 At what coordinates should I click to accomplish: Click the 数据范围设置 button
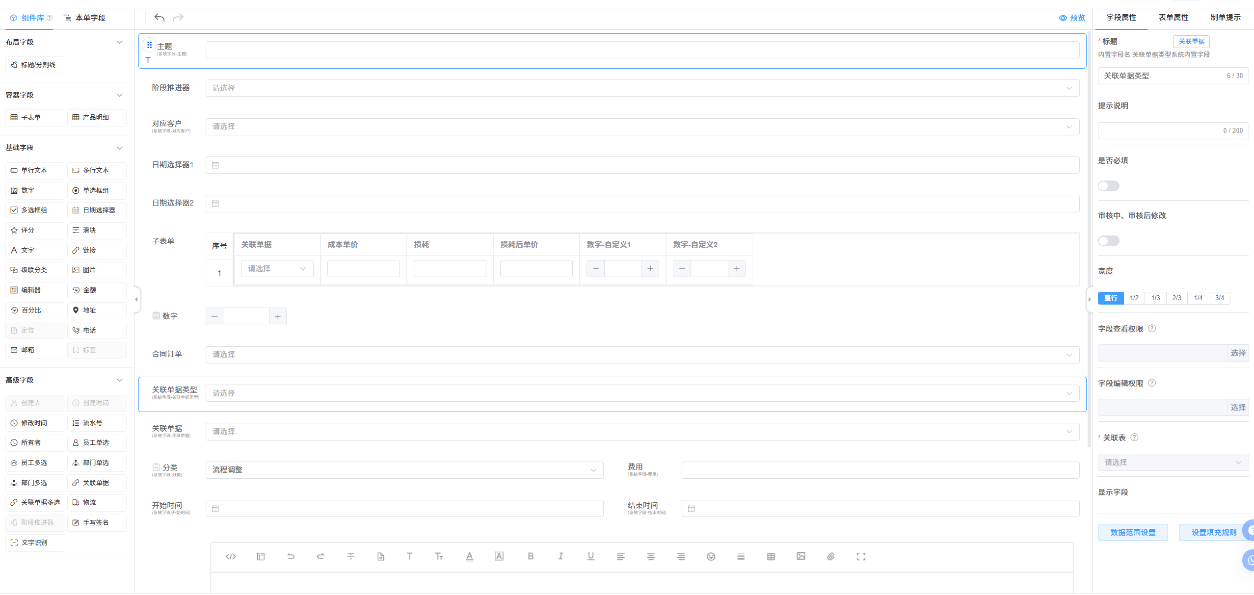[1132, 532]
